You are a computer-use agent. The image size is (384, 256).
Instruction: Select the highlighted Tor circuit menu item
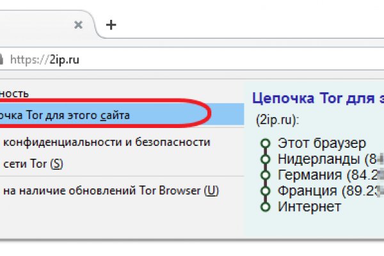(x=96, y=115)
